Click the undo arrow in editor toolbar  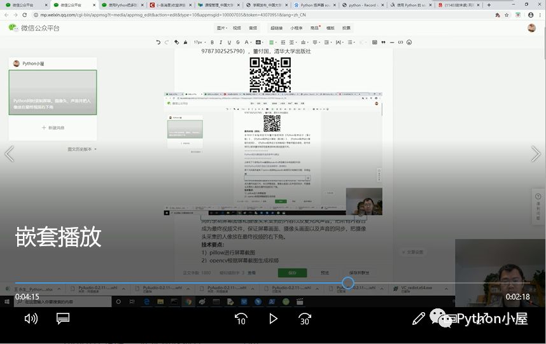[x=158, y=42]
